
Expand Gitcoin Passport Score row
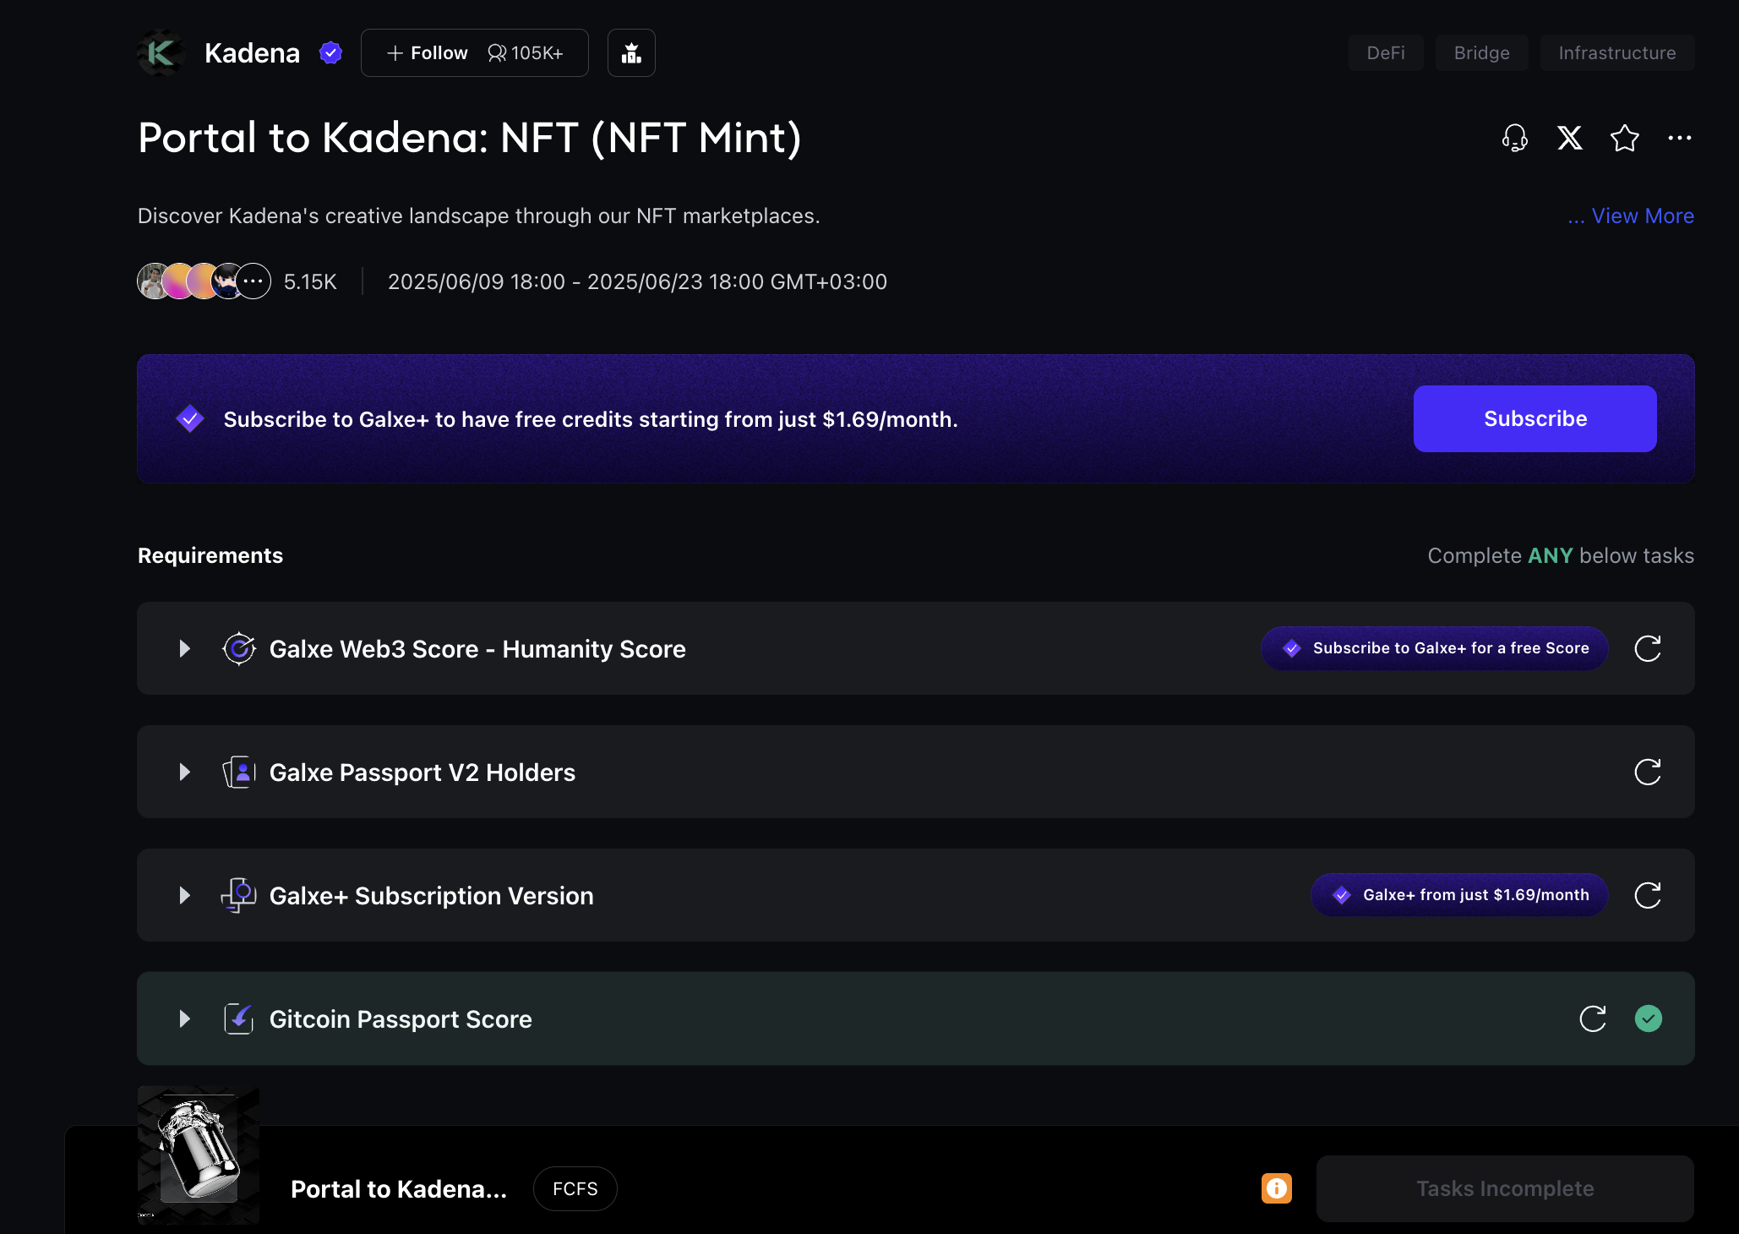pyautogui.click(x=184, y=1018)
